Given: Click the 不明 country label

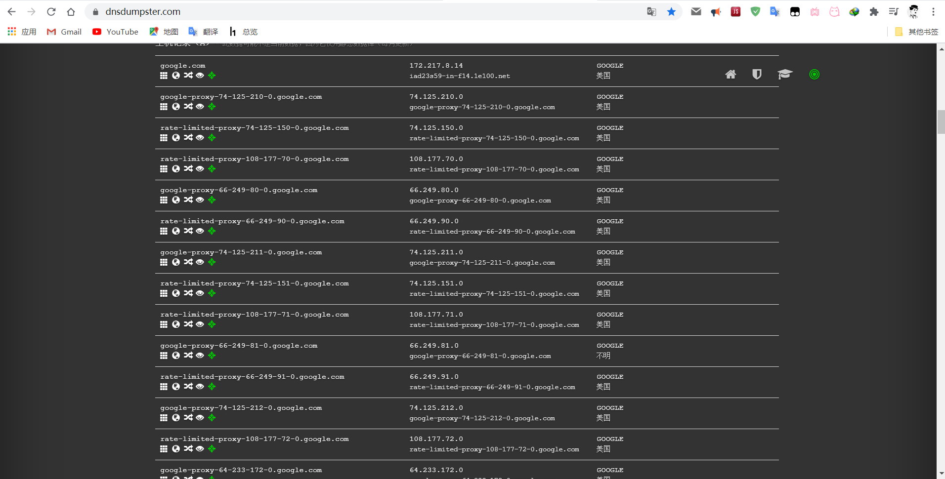Looking at the screenshot, I should pos(603,356).
